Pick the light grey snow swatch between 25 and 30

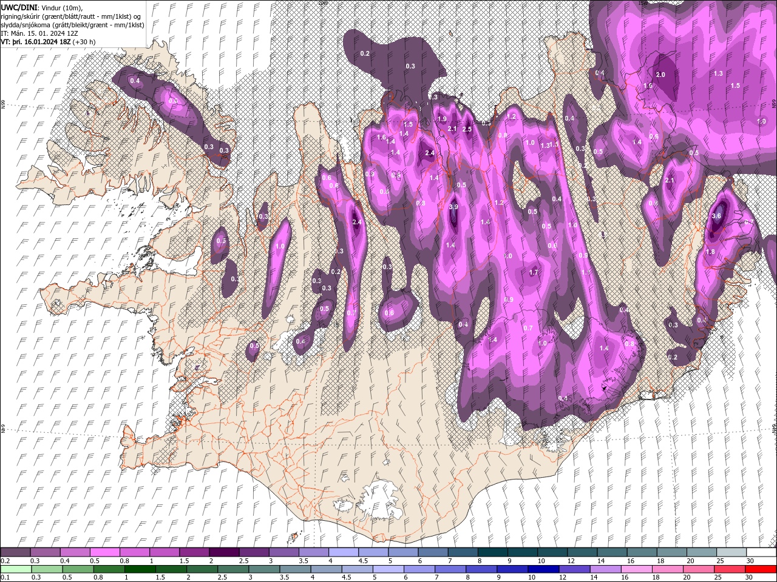coord(731,552)
